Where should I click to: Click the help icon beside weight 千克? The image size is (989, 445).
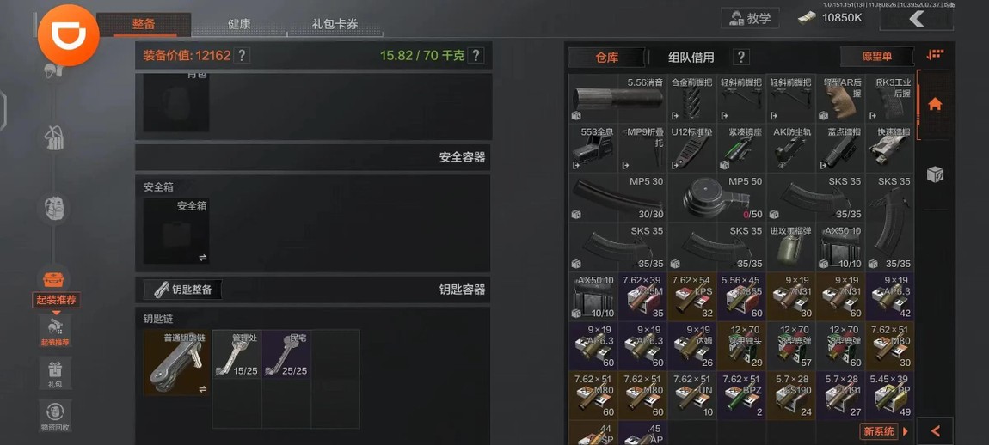pyautogui.click(x=476, y=56)
